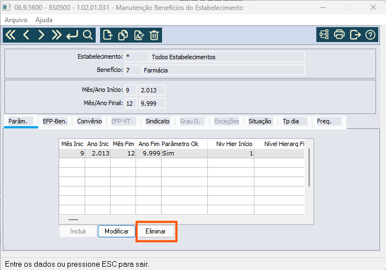Create a new record icon

coord(108,35)
